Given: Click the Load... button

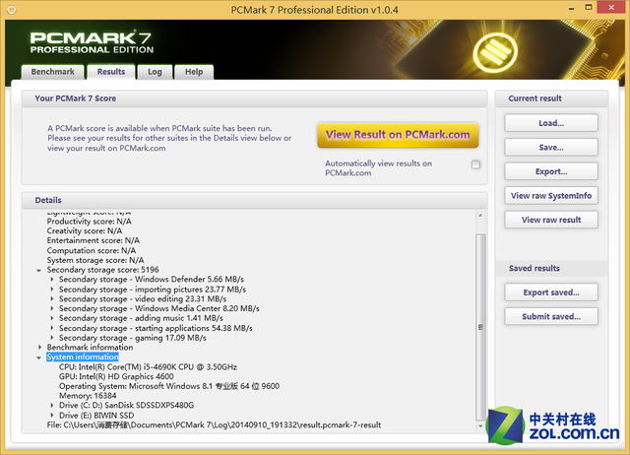Looking at the screenshot, I should point(550,123).
